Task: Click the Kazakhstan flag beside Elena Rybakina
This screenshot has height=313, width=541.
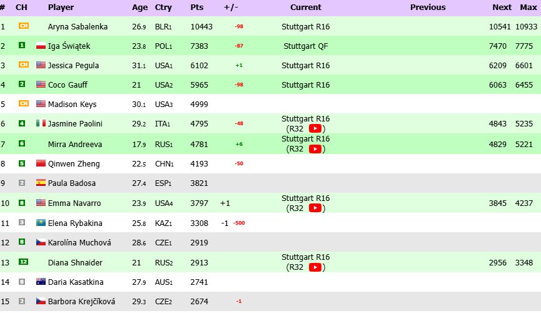Action: pyautogui.click(x=41, y=223)
